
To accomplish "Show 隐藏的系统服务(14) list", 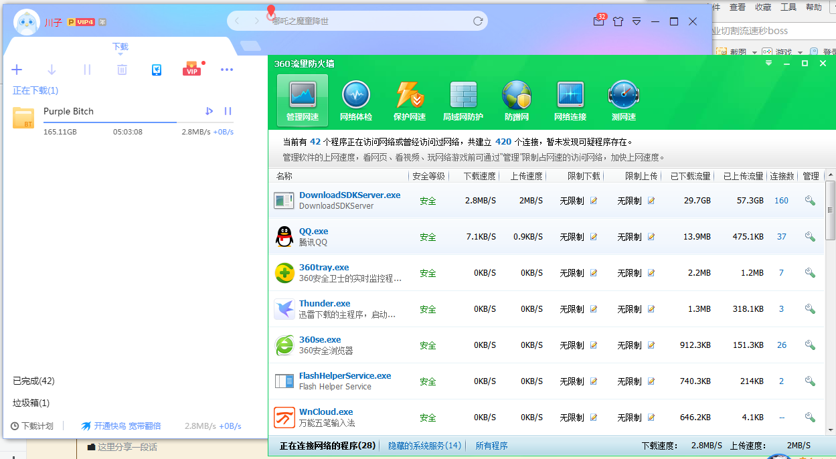I will (424, 446).
